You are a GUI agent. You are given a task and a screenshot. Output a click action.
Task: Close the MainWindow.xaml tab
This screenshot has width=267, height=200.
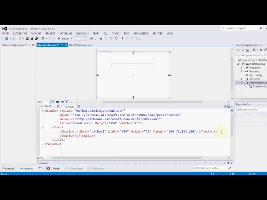(66, 45)
